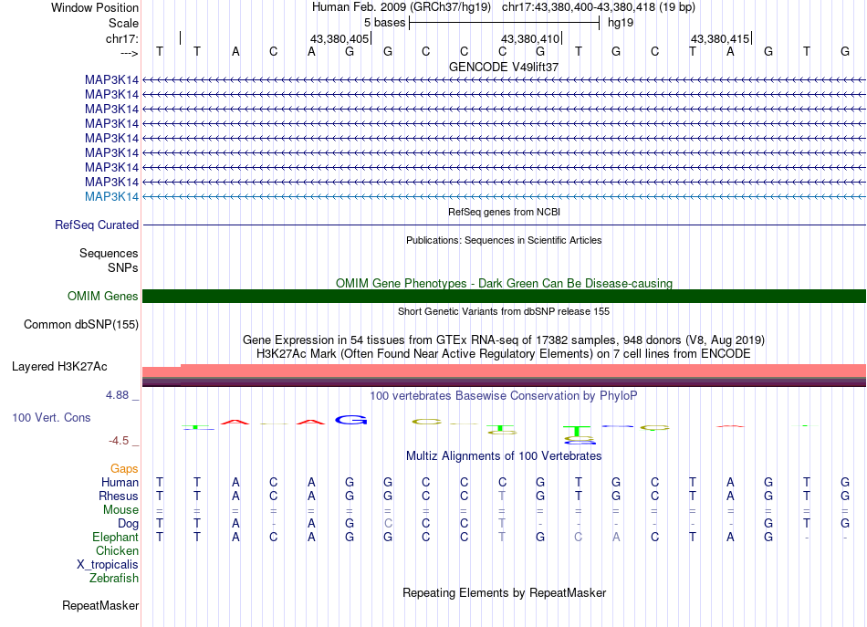Click the hg19 label next to scale bar
867x627 pixels.
tap(621, 23)
